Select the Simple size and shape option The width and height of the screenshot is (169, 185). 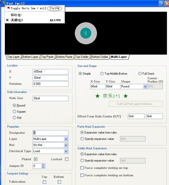80,74
